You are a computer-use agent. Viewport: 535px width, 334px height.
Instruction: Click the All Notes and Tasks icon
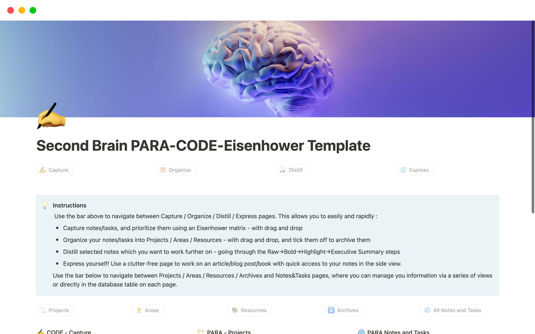(x=427, y=311)
